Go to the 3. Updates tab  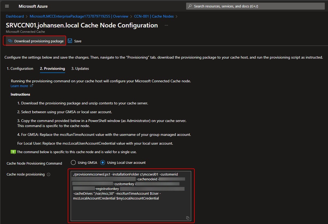pyautogui.click(x=80, y=68)
